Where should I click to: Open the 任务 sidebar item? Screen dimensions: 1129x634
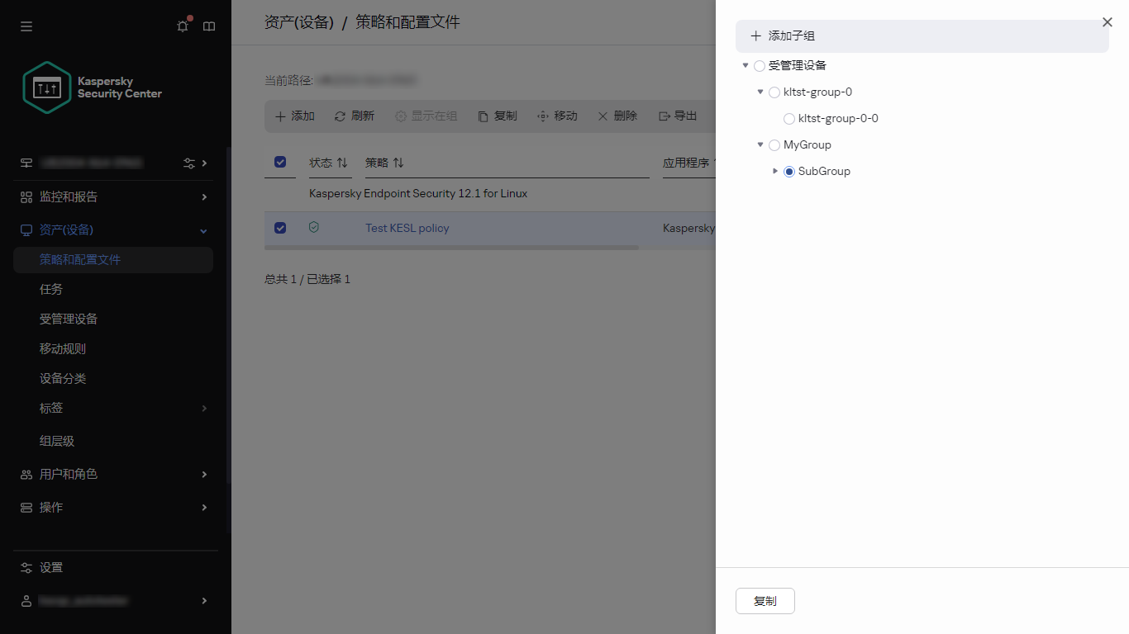tap(50, 289)
